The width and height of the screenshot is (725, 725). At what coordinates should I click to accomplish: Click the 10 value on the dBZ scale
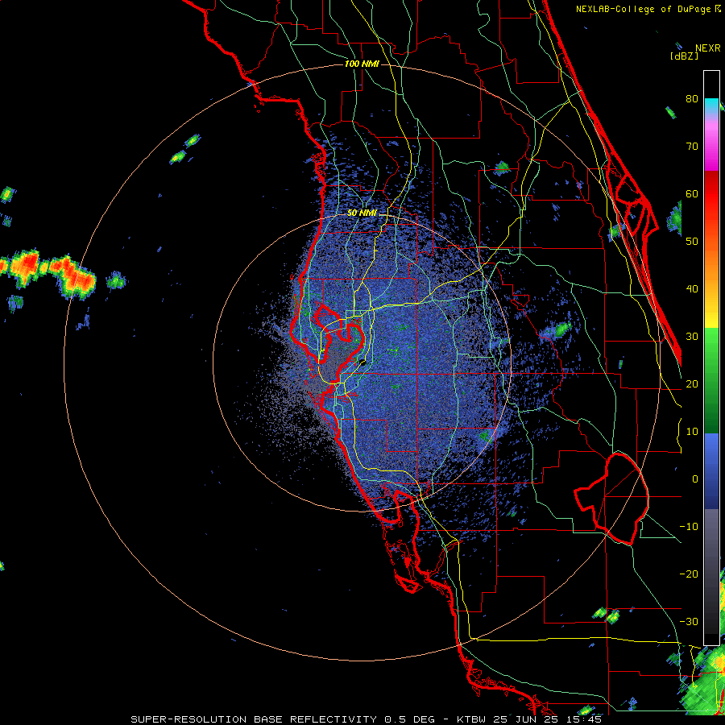pos(692,432)
